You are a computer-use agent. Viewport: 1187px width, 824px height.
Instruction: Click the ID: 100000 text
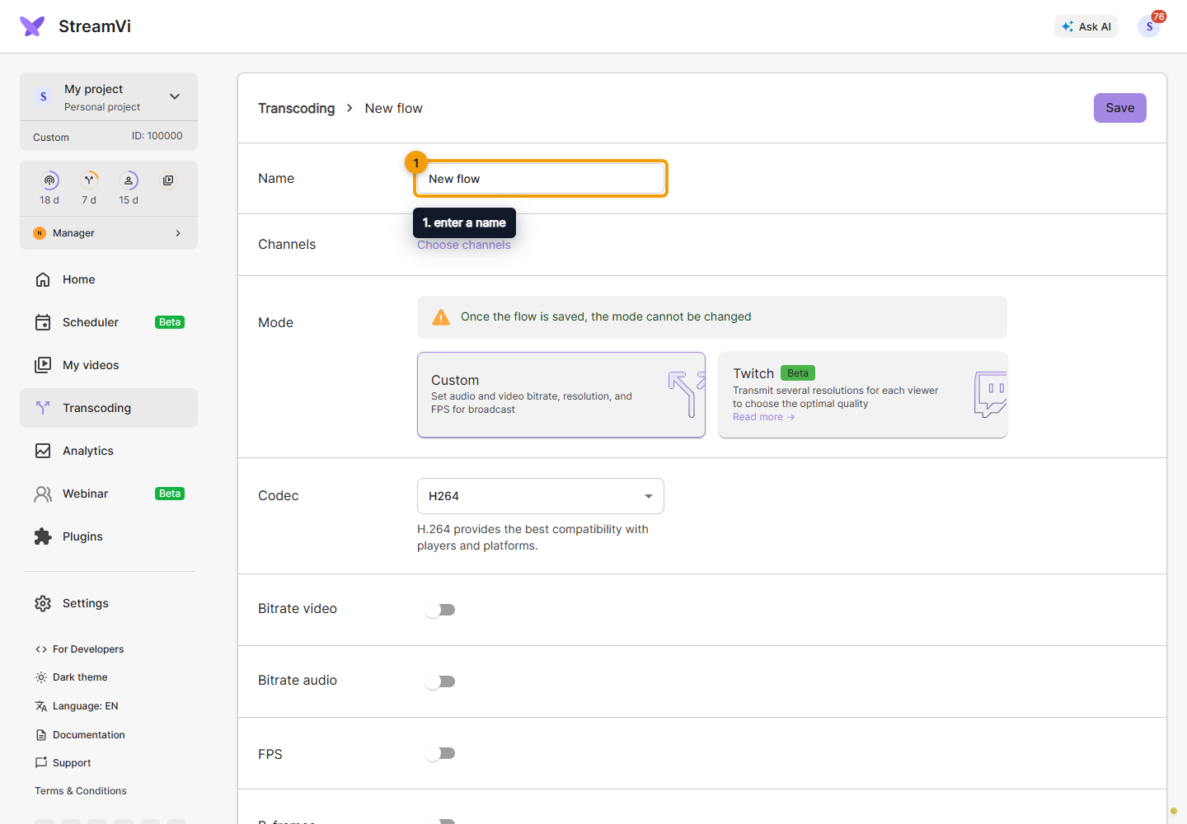pos(157,136)
